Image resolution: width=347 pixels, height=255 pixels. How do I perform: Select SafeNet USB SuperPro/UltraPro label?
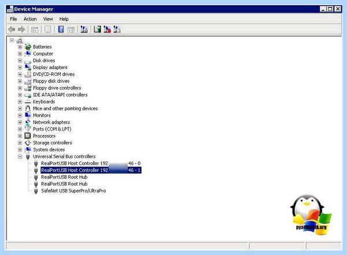point(73,191)
